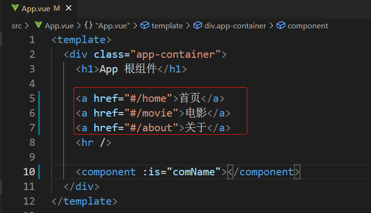Image resolution: width=371 pixels, height=213 pixels.
Task: Open the src breadcrumb folder
Action: click(17, 26)
